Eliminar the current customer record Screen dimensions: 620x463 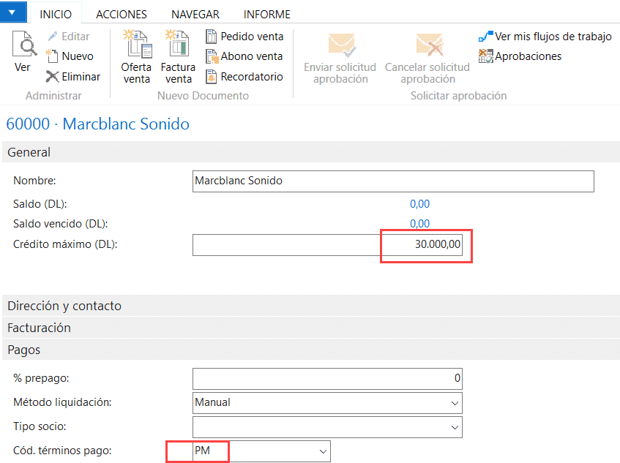tap(76, 76)
